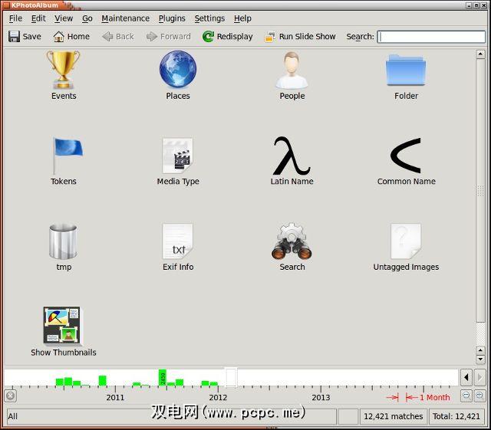Open the File menu
Viewport: 491px width, 430px height.
[x=15, y=18]
